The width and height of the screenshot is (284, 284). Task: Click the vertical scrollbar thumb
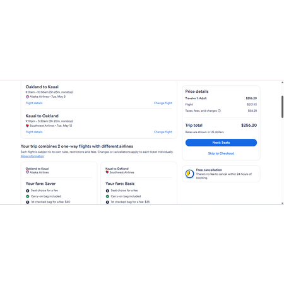[282, 107]
